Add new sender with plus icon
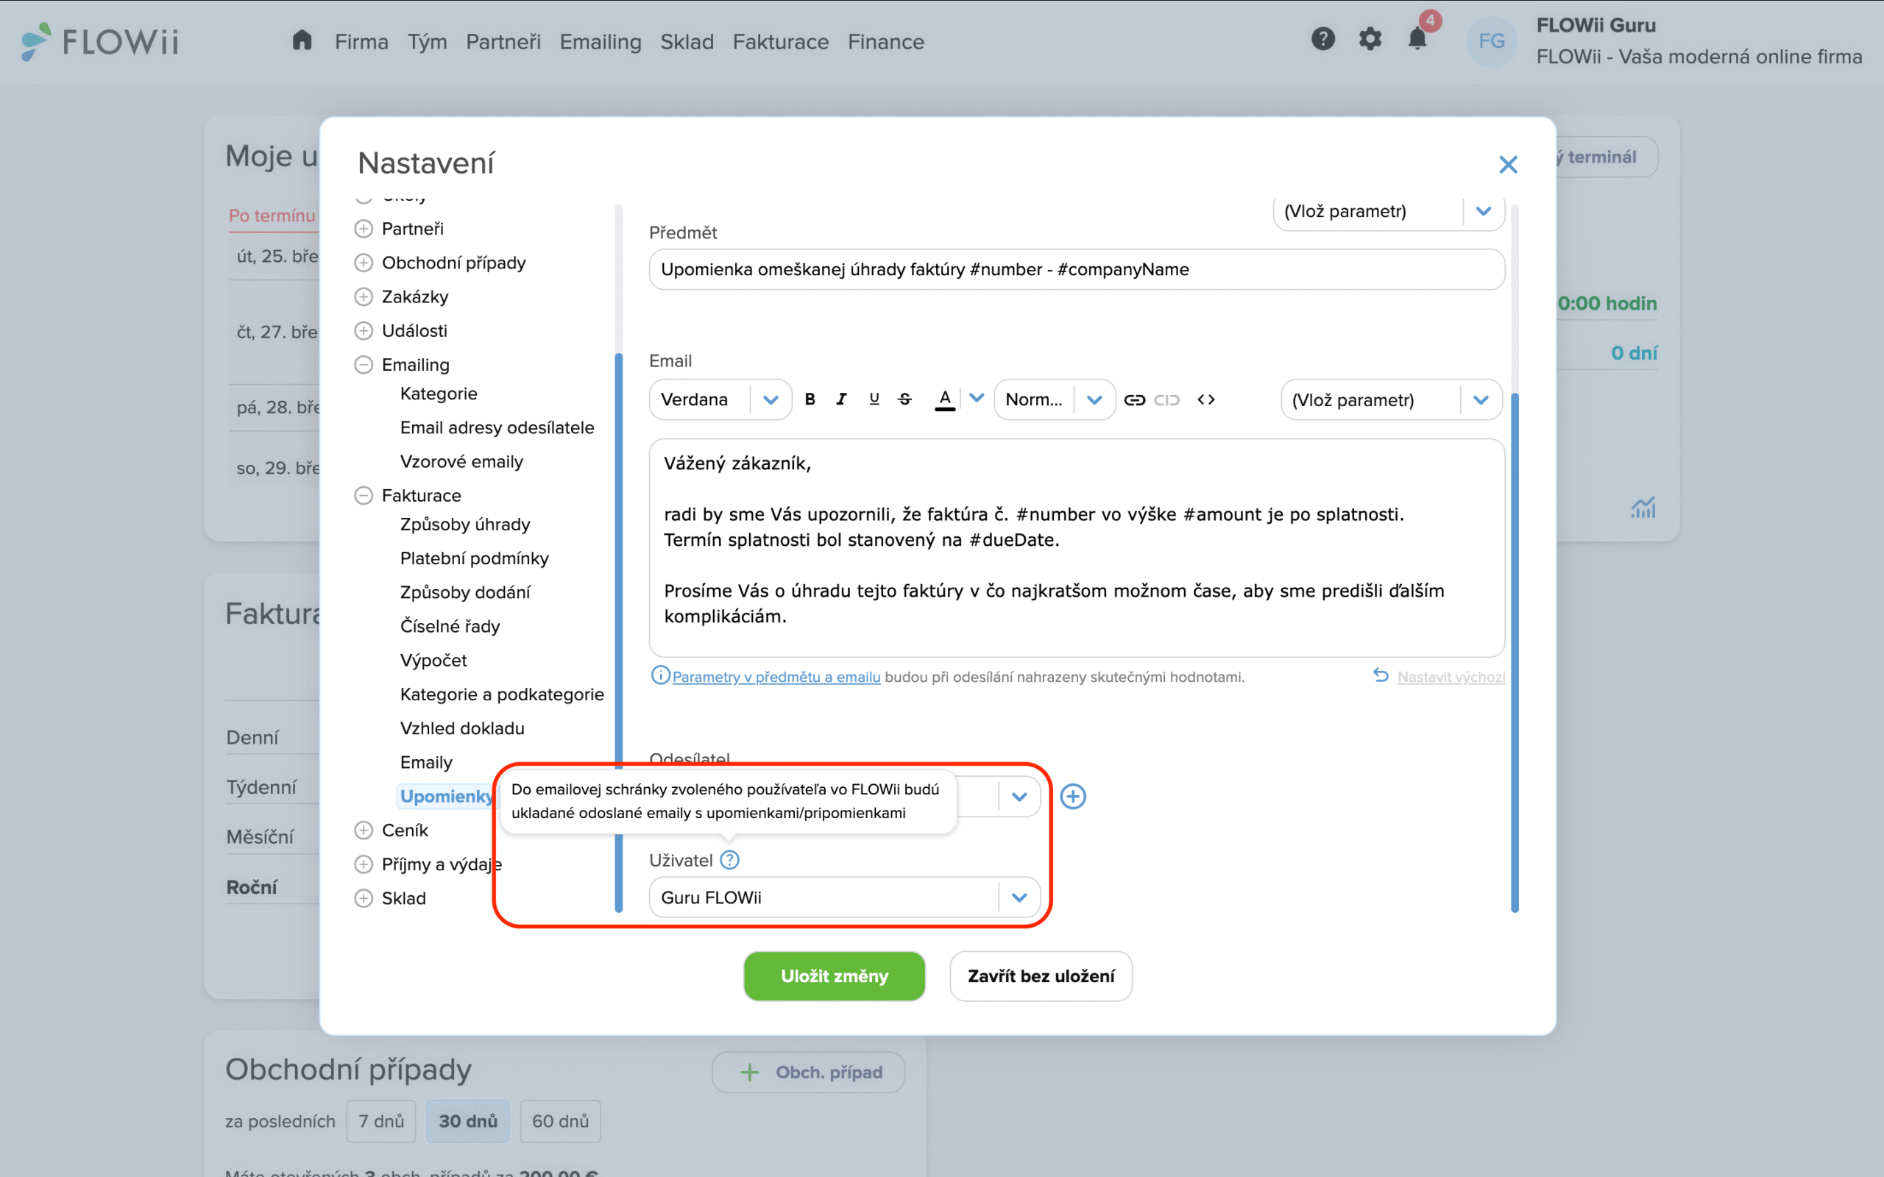Viewport: 1884px width, 1177px height. 1073,797
